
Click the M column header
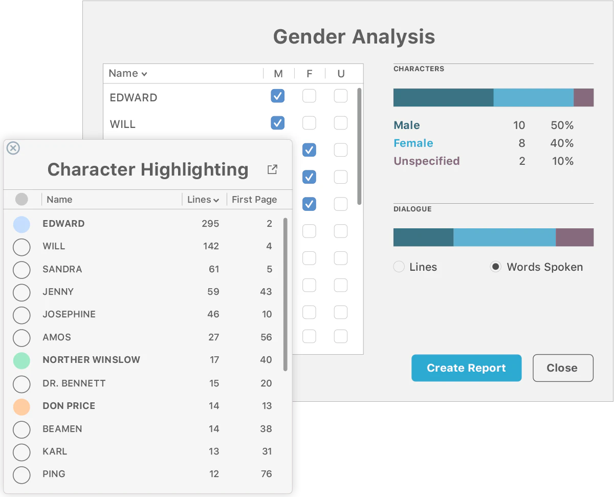(x=278, y=74)
